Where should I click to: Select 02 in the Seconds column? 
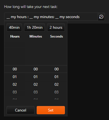click(56, 84)
